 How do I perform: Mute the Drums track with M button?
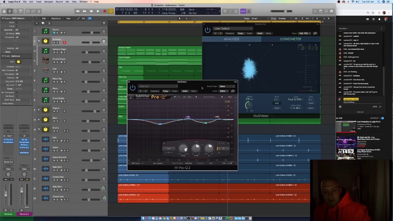click(54, 33)
